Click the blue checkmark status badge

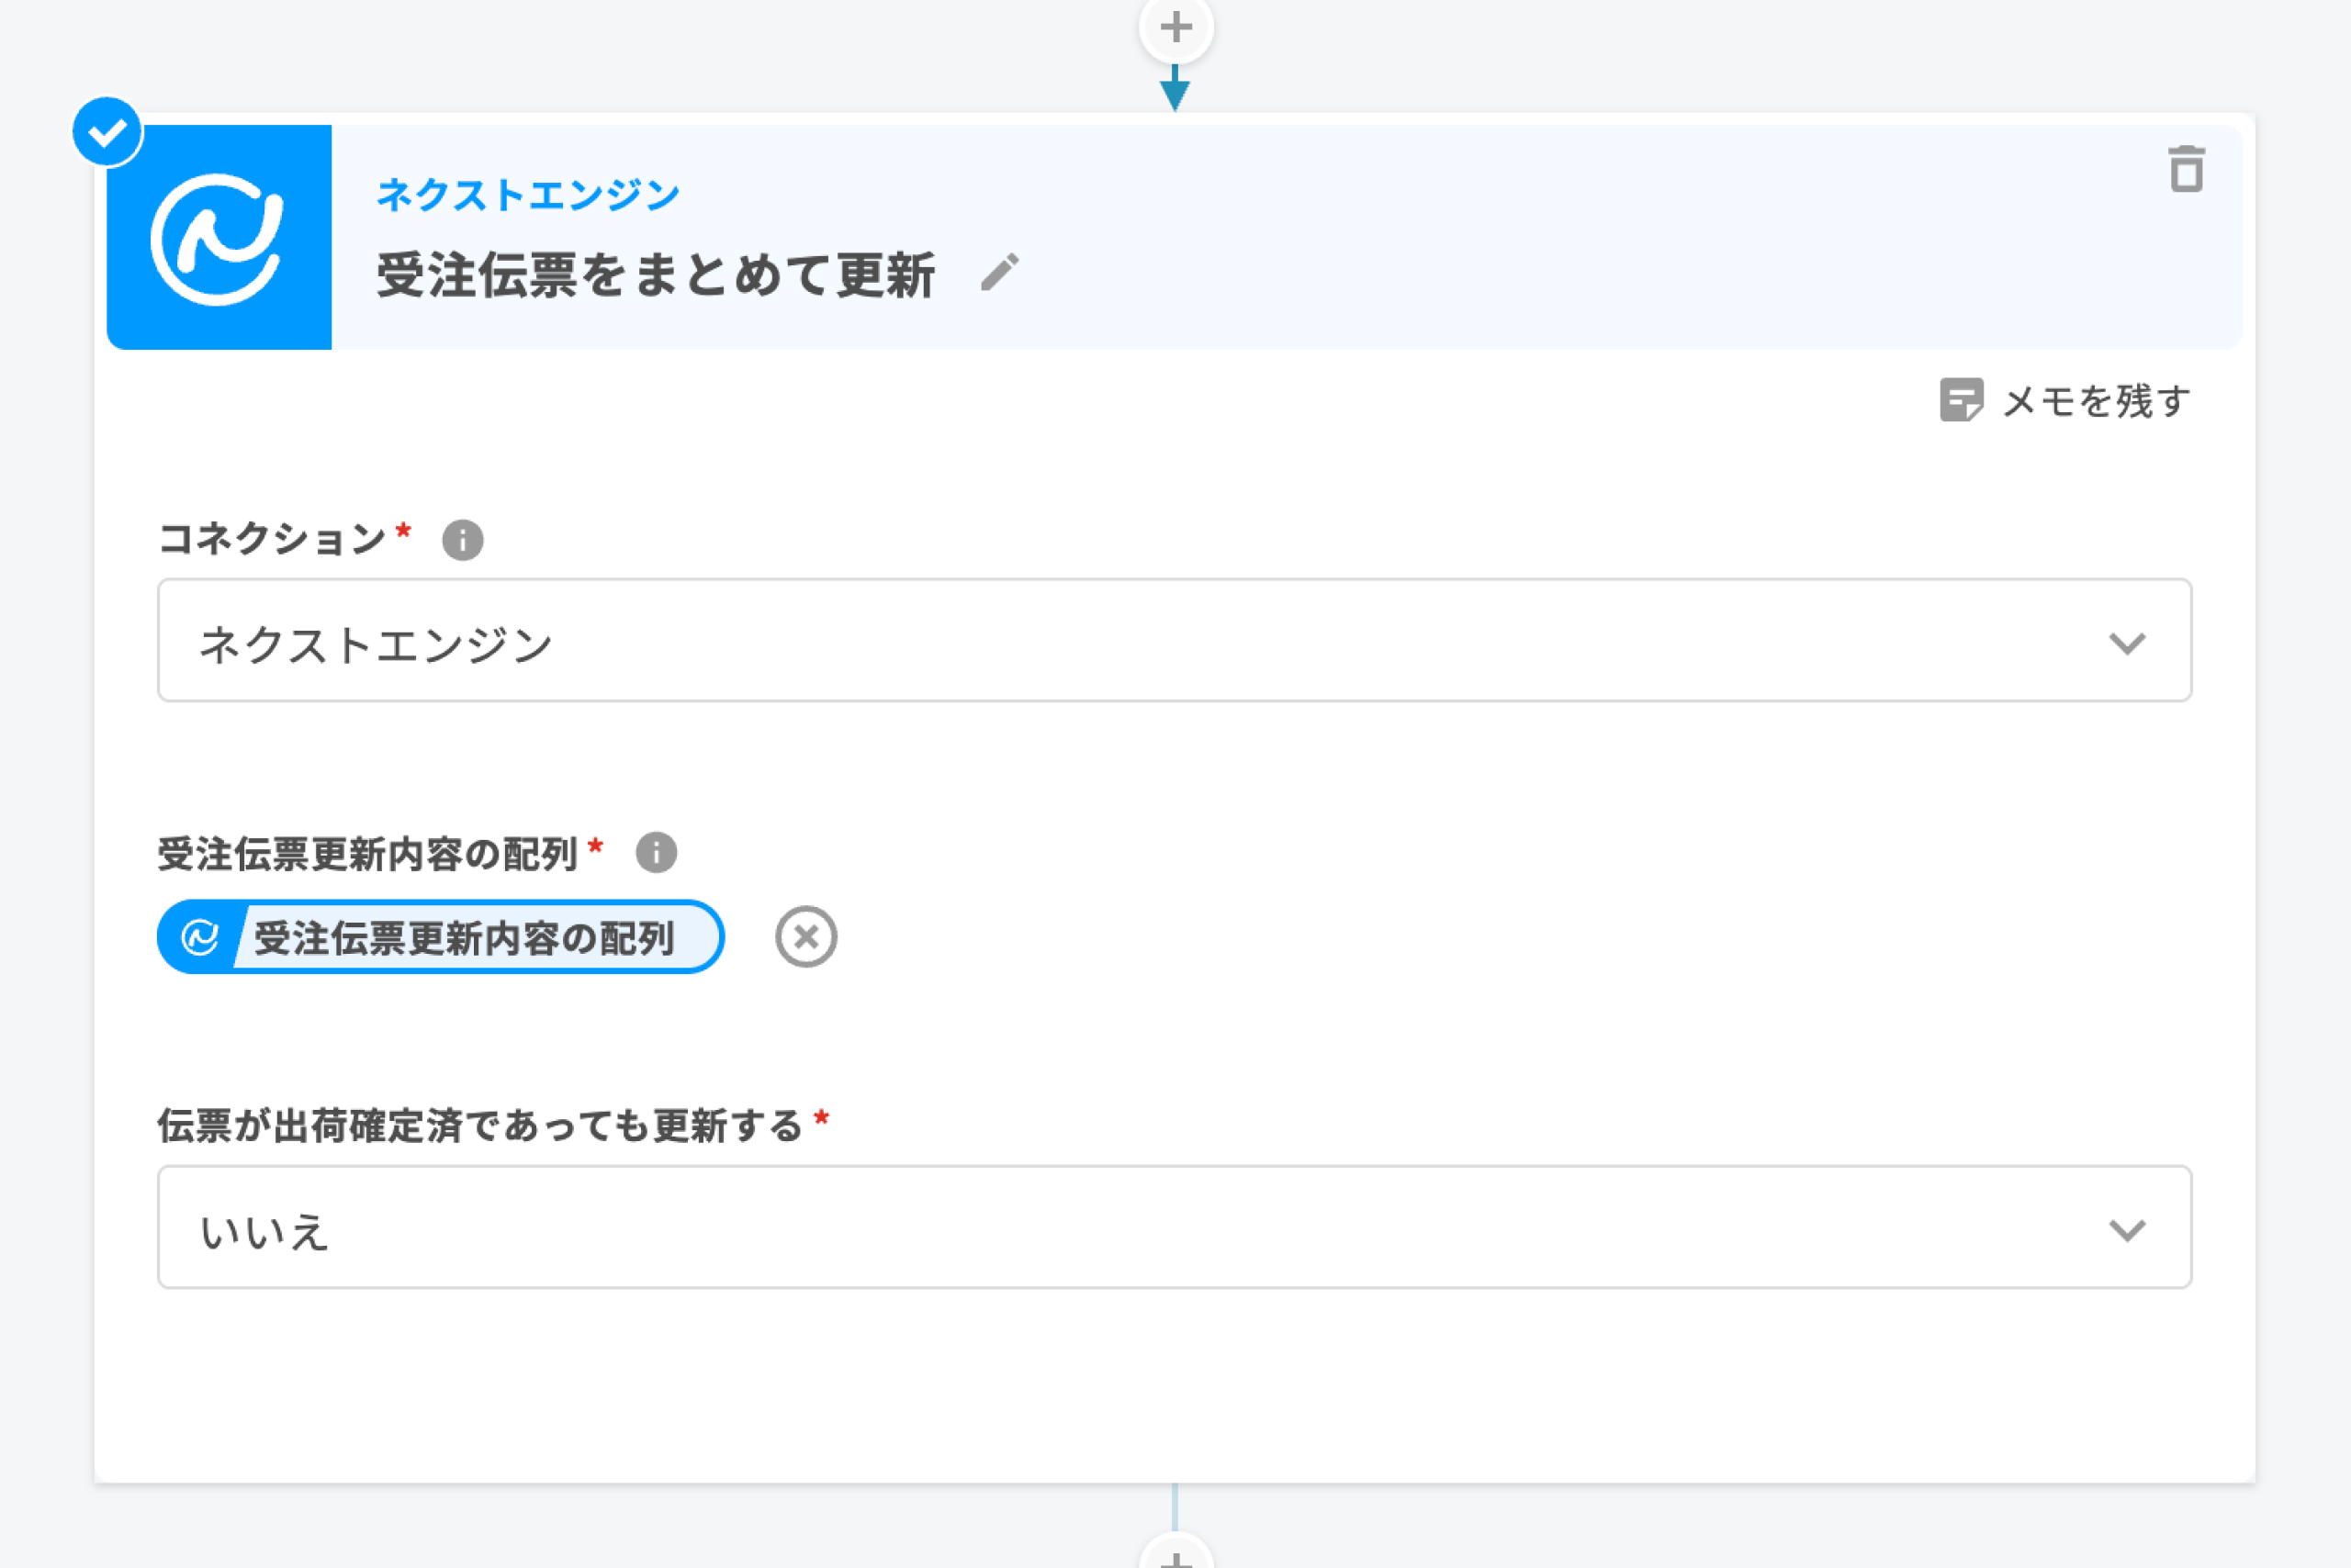[x=107, y=132]
